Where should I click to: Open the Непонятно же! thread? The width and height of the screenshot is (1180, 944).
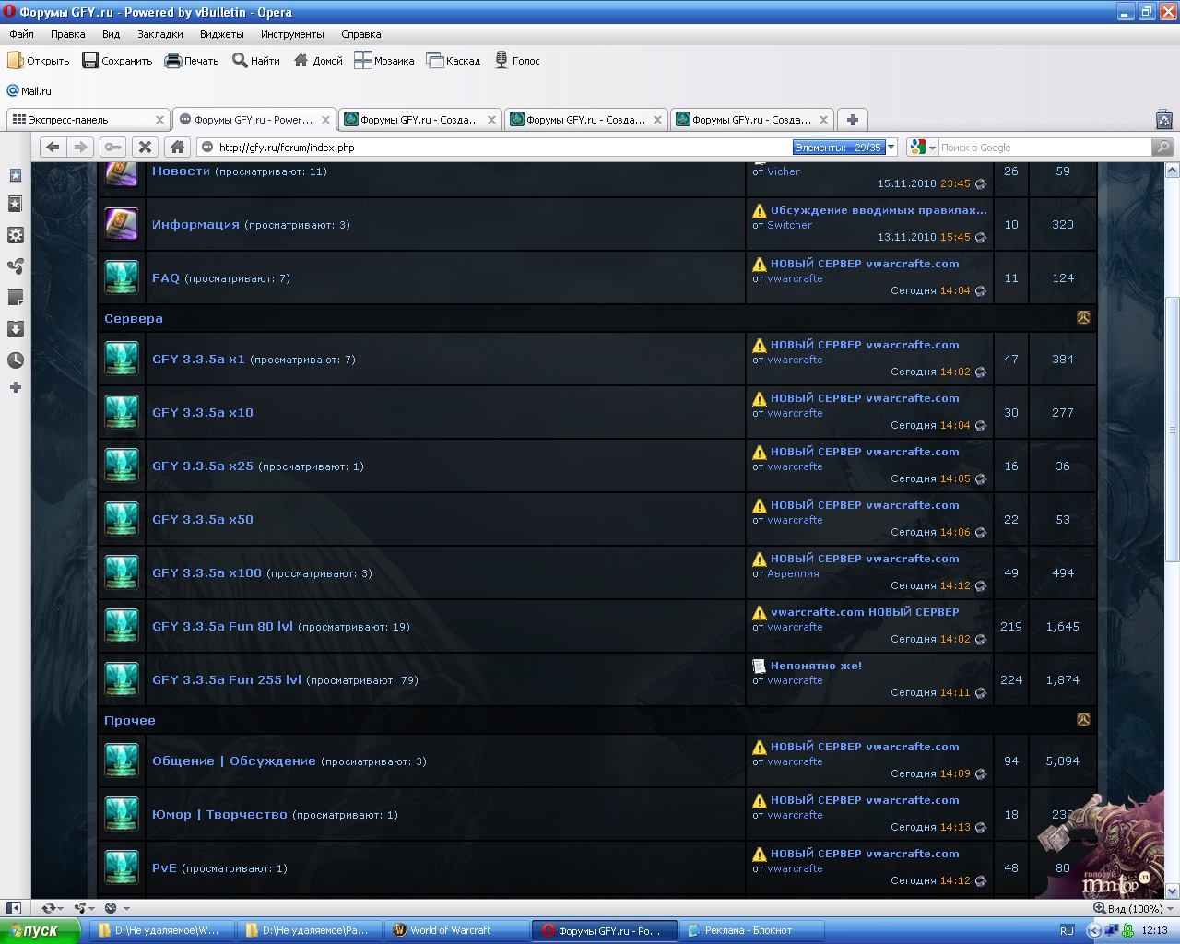(816, 666)
